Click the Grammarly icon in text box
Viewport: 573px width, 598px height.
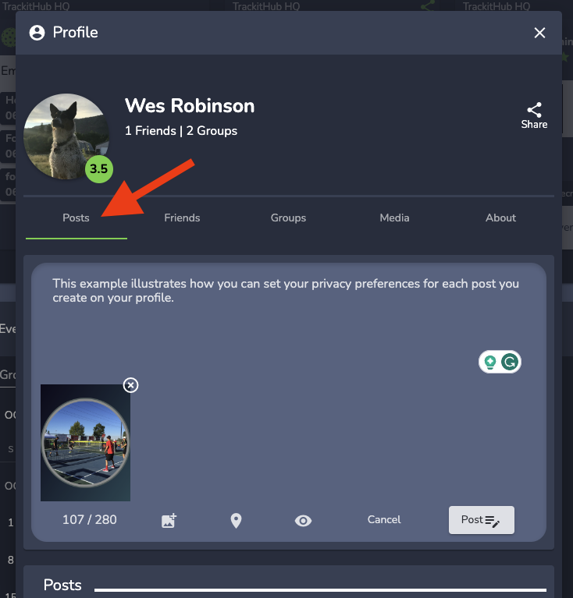tap(510, 362)
